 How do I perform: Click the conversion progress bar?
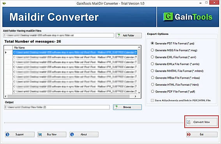94,122
